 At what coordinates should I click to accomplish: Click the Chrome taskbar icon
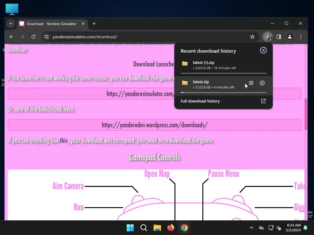tap(184, 228)
